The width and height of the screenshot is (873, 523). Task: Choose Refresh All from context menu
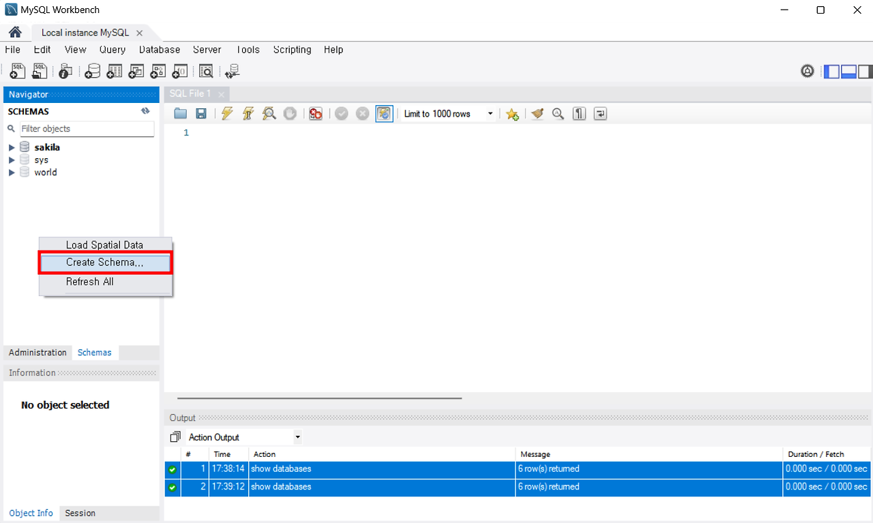coord(105,282)
